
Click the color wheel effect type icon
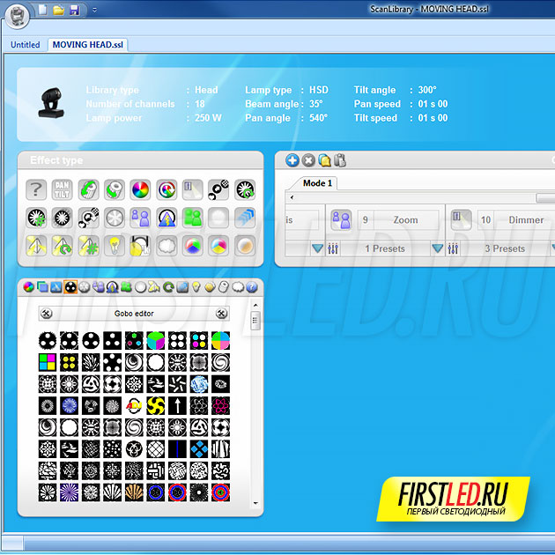coord(140,189)
